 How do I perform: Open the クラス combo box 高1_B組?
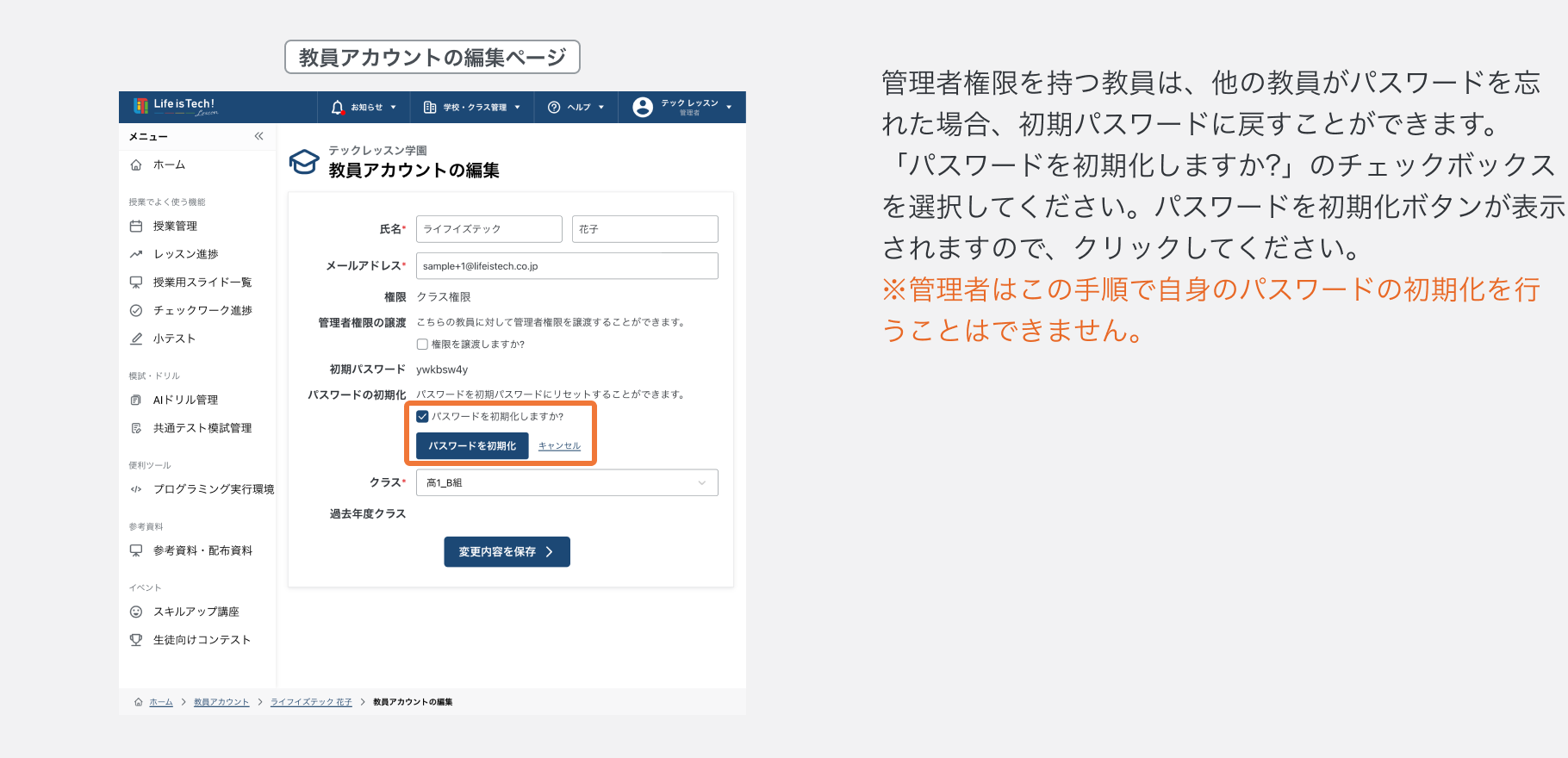(567, 483)
